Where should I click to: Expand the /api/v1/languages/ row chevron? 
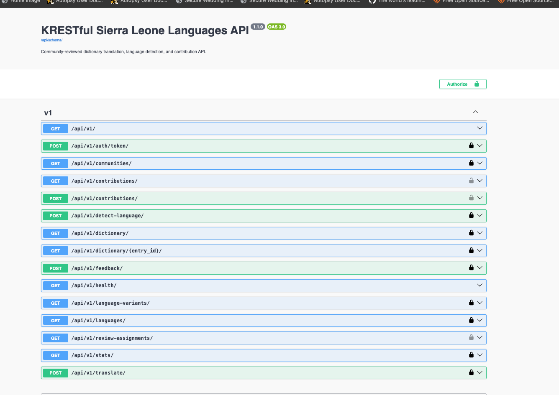pos(480,320)
